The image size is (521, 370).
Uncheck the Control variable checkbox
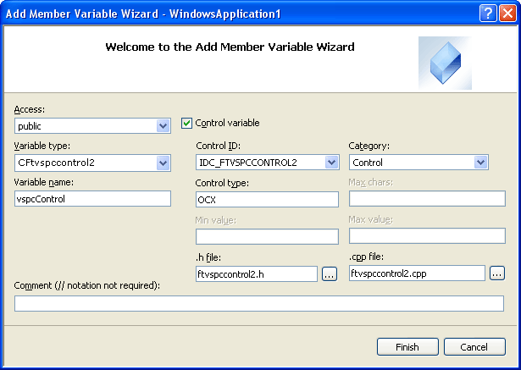point(187,124)
